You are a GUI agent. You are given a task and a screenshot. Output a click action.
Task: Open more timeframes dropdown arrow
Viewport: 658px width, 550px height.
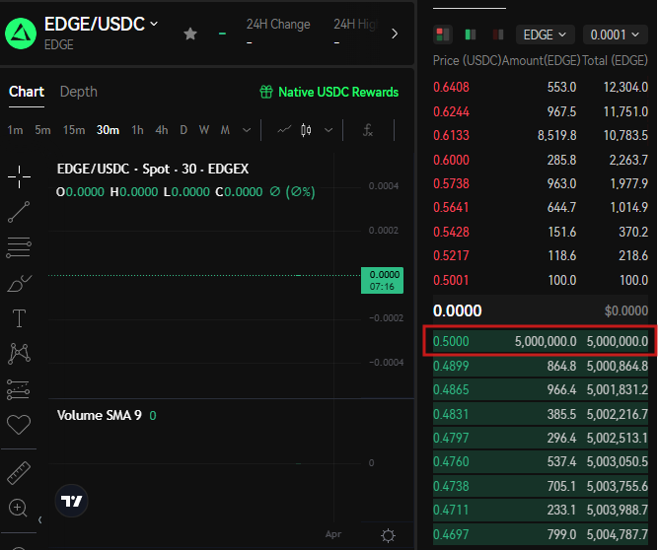(x=247, y=130)
